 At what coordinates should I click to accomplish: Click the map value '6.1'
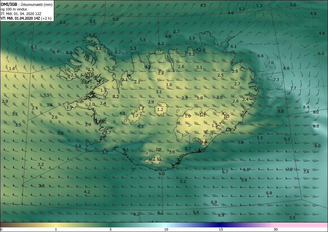pyautogui.click(x=234, y=46)
